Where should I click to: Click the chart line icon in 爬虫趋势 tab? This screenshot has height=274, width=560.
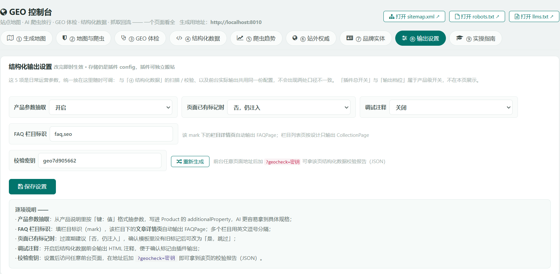point(240,38)
